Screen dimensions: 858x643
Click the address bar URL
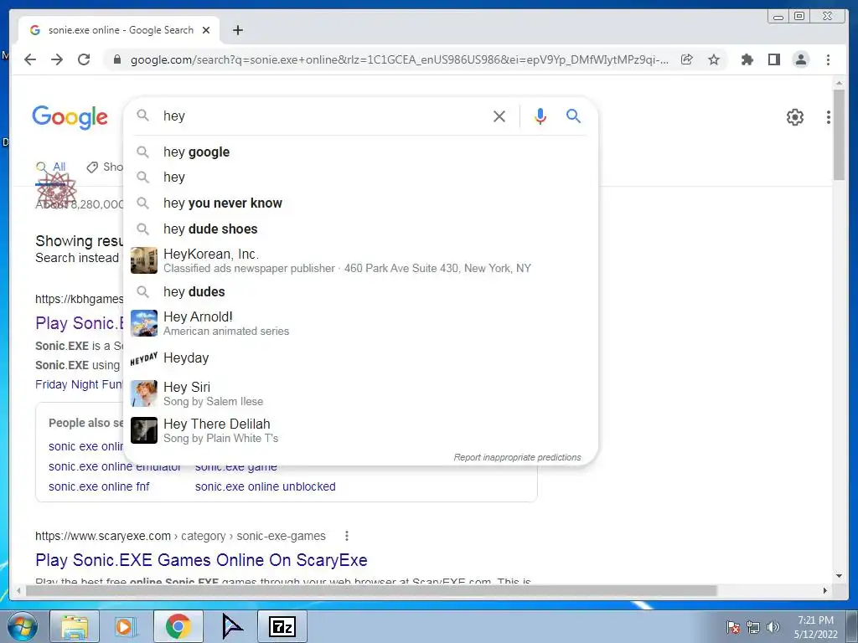pyautogui.click(x=399, y=59)
